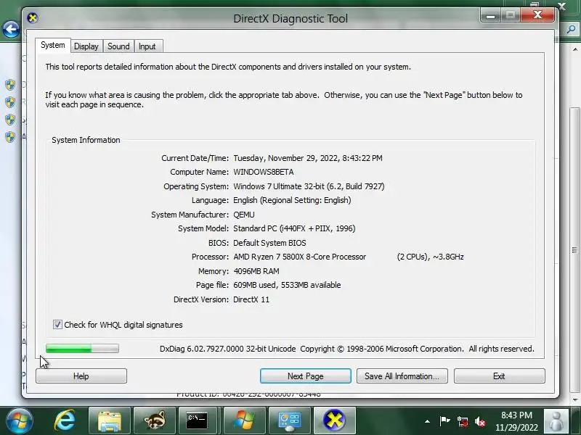581x435 pixels.
Task: Close the DirectX Diagnostic Tool window
Action: (x=537, y=15)
